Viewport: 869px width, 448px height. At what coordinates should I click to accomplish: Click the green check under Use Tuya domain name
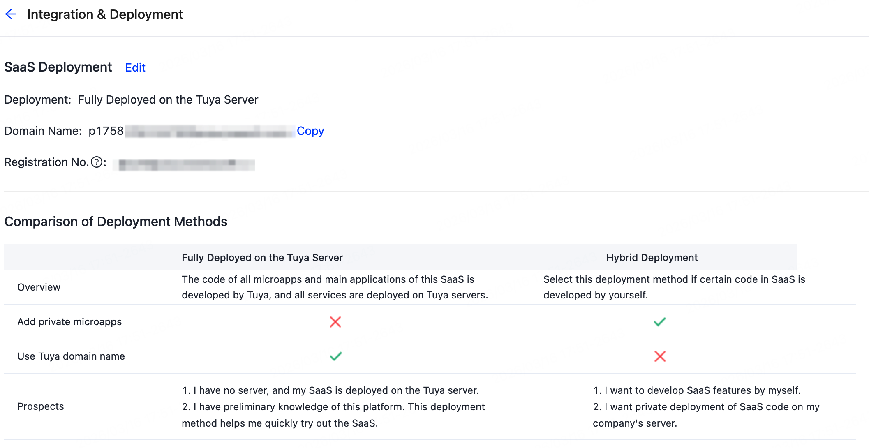tap(335, 356)
